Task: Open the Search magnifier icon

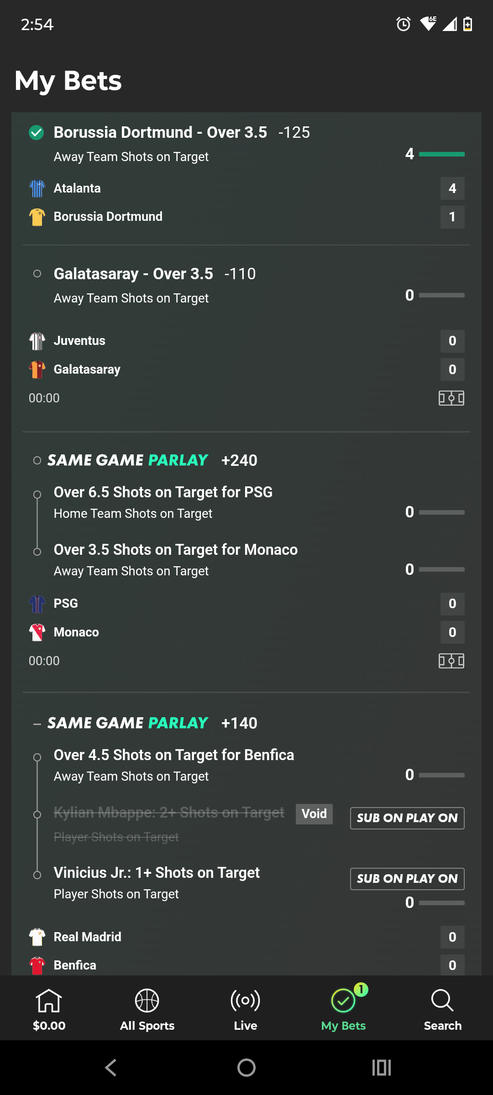Action: pos(442,1001)
